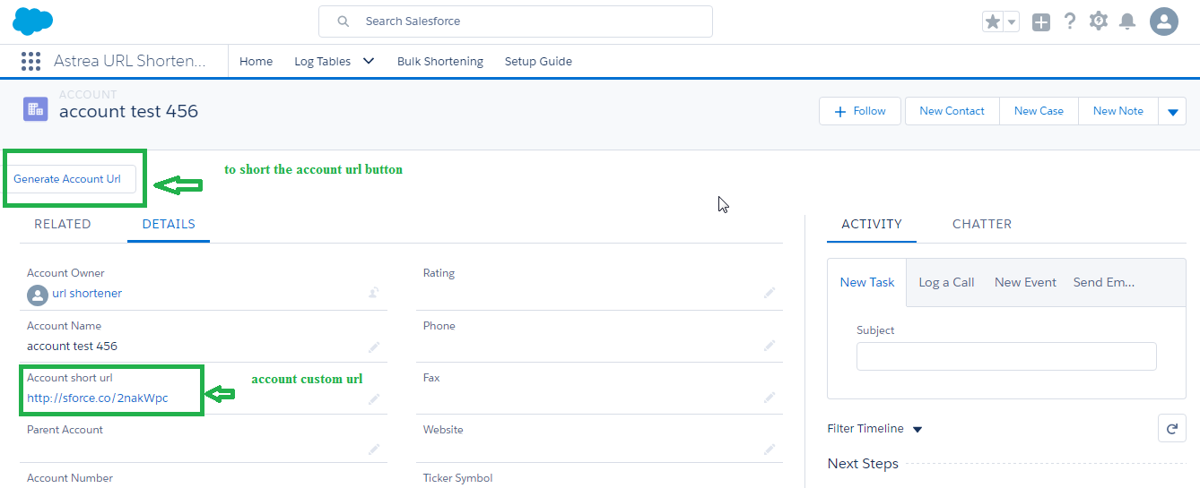Show more actions dropdown beside New Note

1172,112
